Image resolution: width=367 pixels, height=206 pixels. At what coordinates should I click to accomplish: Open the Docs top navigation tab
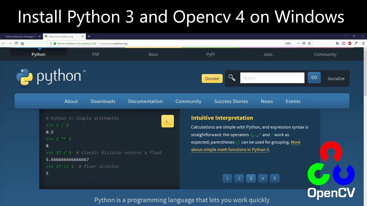click(153, 54)
